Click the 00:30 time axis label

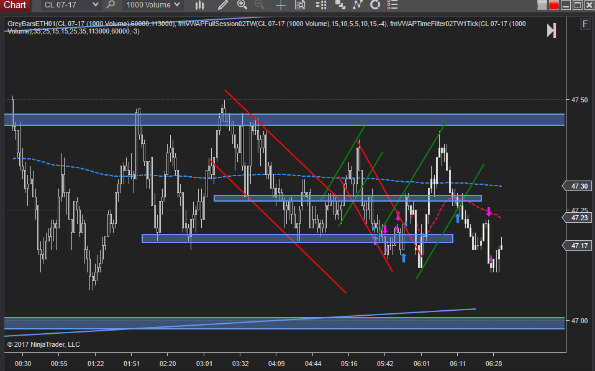pyautogui.click(x=23, y=364)
